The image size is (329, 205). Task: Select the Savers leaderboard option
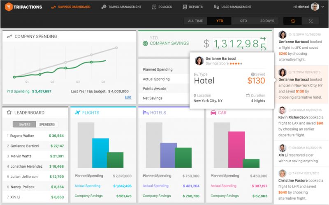click(24, 124)
